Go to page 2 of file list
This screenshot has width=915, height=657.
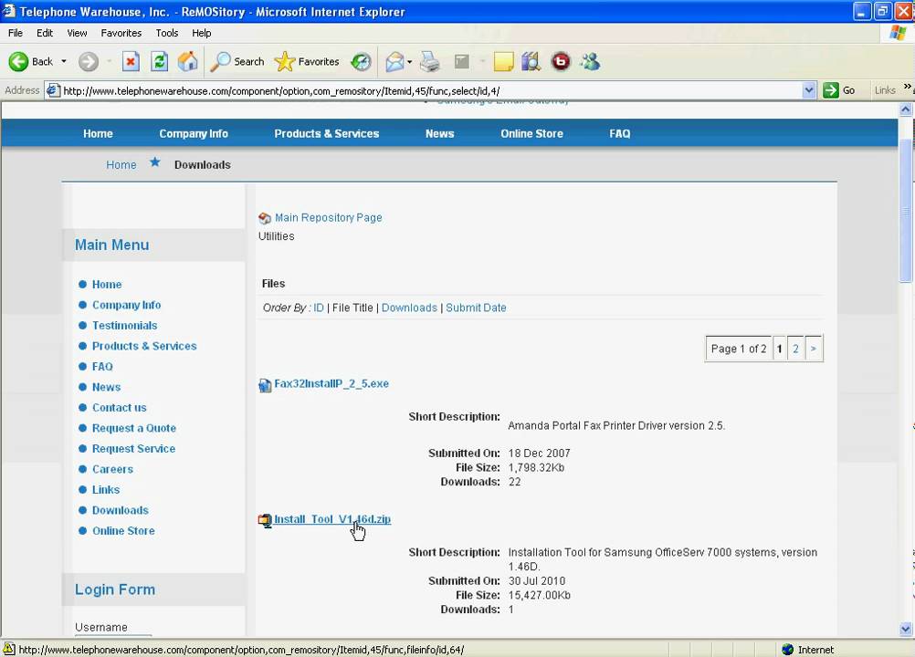(x=795, y=349)
